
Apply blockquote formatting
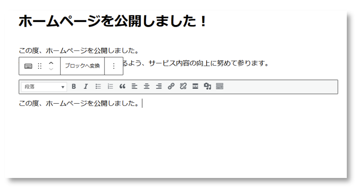coord(122,87)
